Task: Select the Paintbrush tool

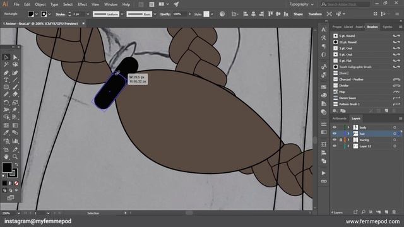Action: pos(15,87)
